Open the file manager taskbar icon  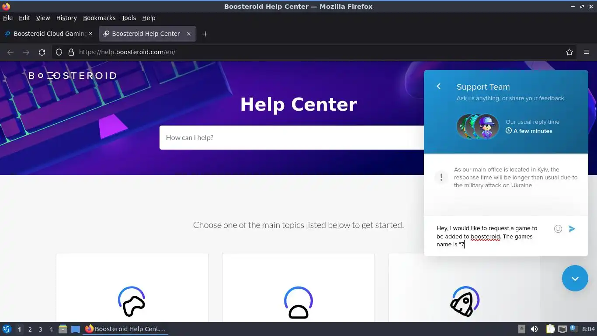(x=63, y=329)
